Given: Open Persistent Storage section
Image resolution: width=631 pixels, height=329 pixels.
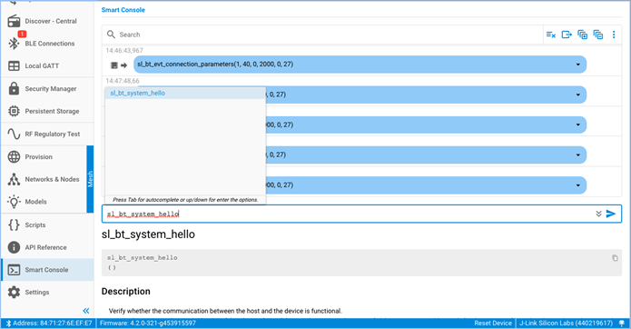Looking at the screenshot, I should click(47, 111).
